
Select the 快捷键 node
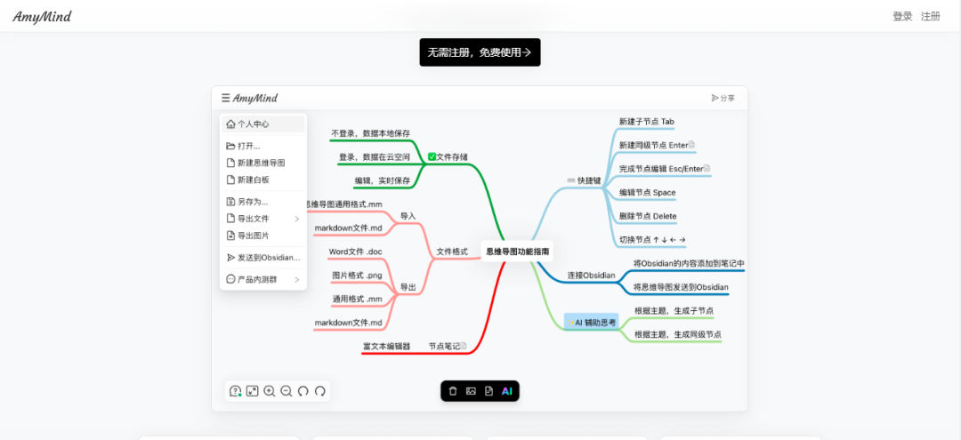[x=584, y=180]
